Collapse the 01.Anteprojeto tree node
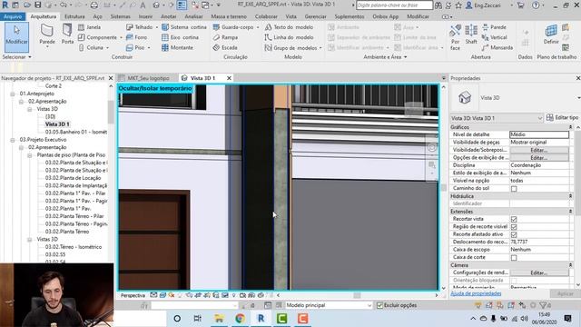This screenshot has width=581, height=327. pos(12,94)
